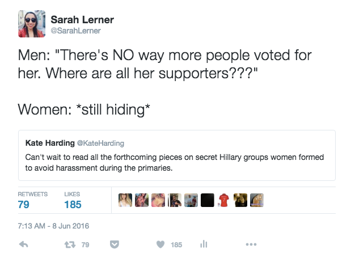The height and width of the screenshot is (262, 355).
Task: Open the 7:13 AM - 8 Jun 2016 timestamp
Action: click(54, 226)
